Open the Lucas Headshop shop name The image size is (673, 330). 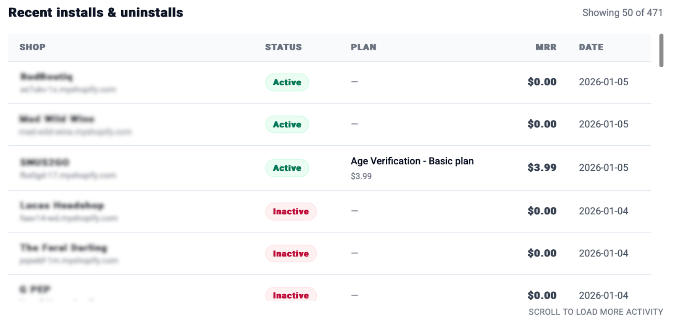point(62,205)
